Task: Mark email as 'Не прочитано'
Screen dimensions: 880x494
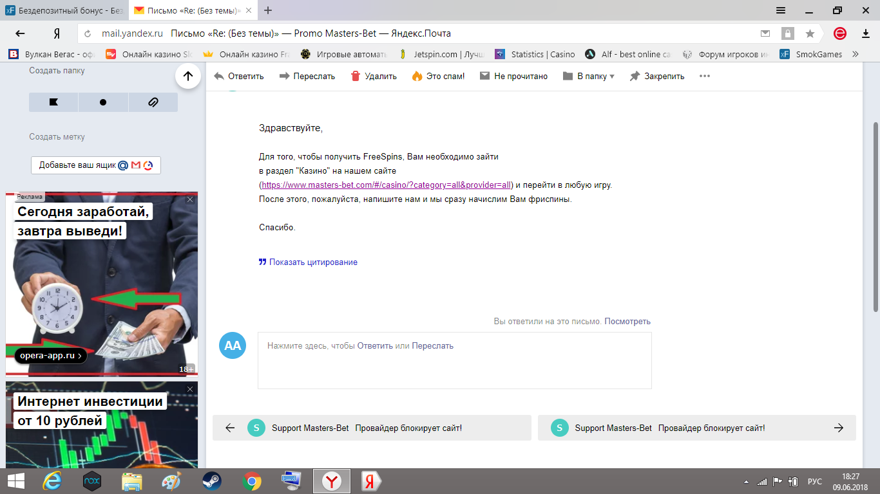Action: pos(513,76)
